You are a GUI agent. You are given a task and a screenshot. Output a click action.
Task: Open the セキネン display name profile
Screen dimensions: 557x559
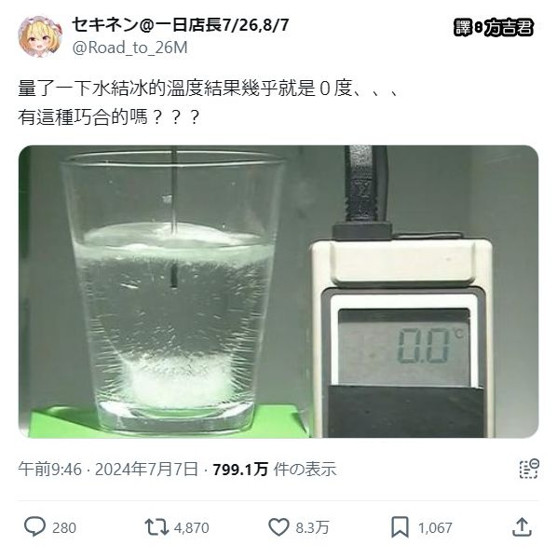click(181, 25)
